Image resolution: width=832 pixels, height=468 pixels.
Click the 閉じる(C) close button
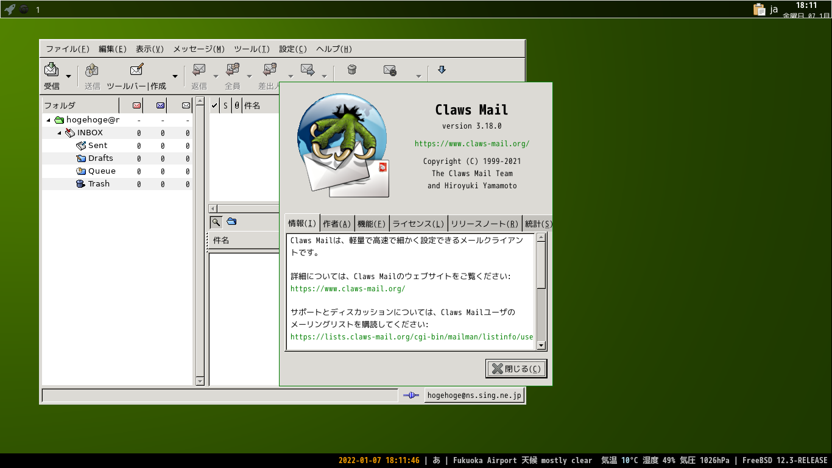516,369
